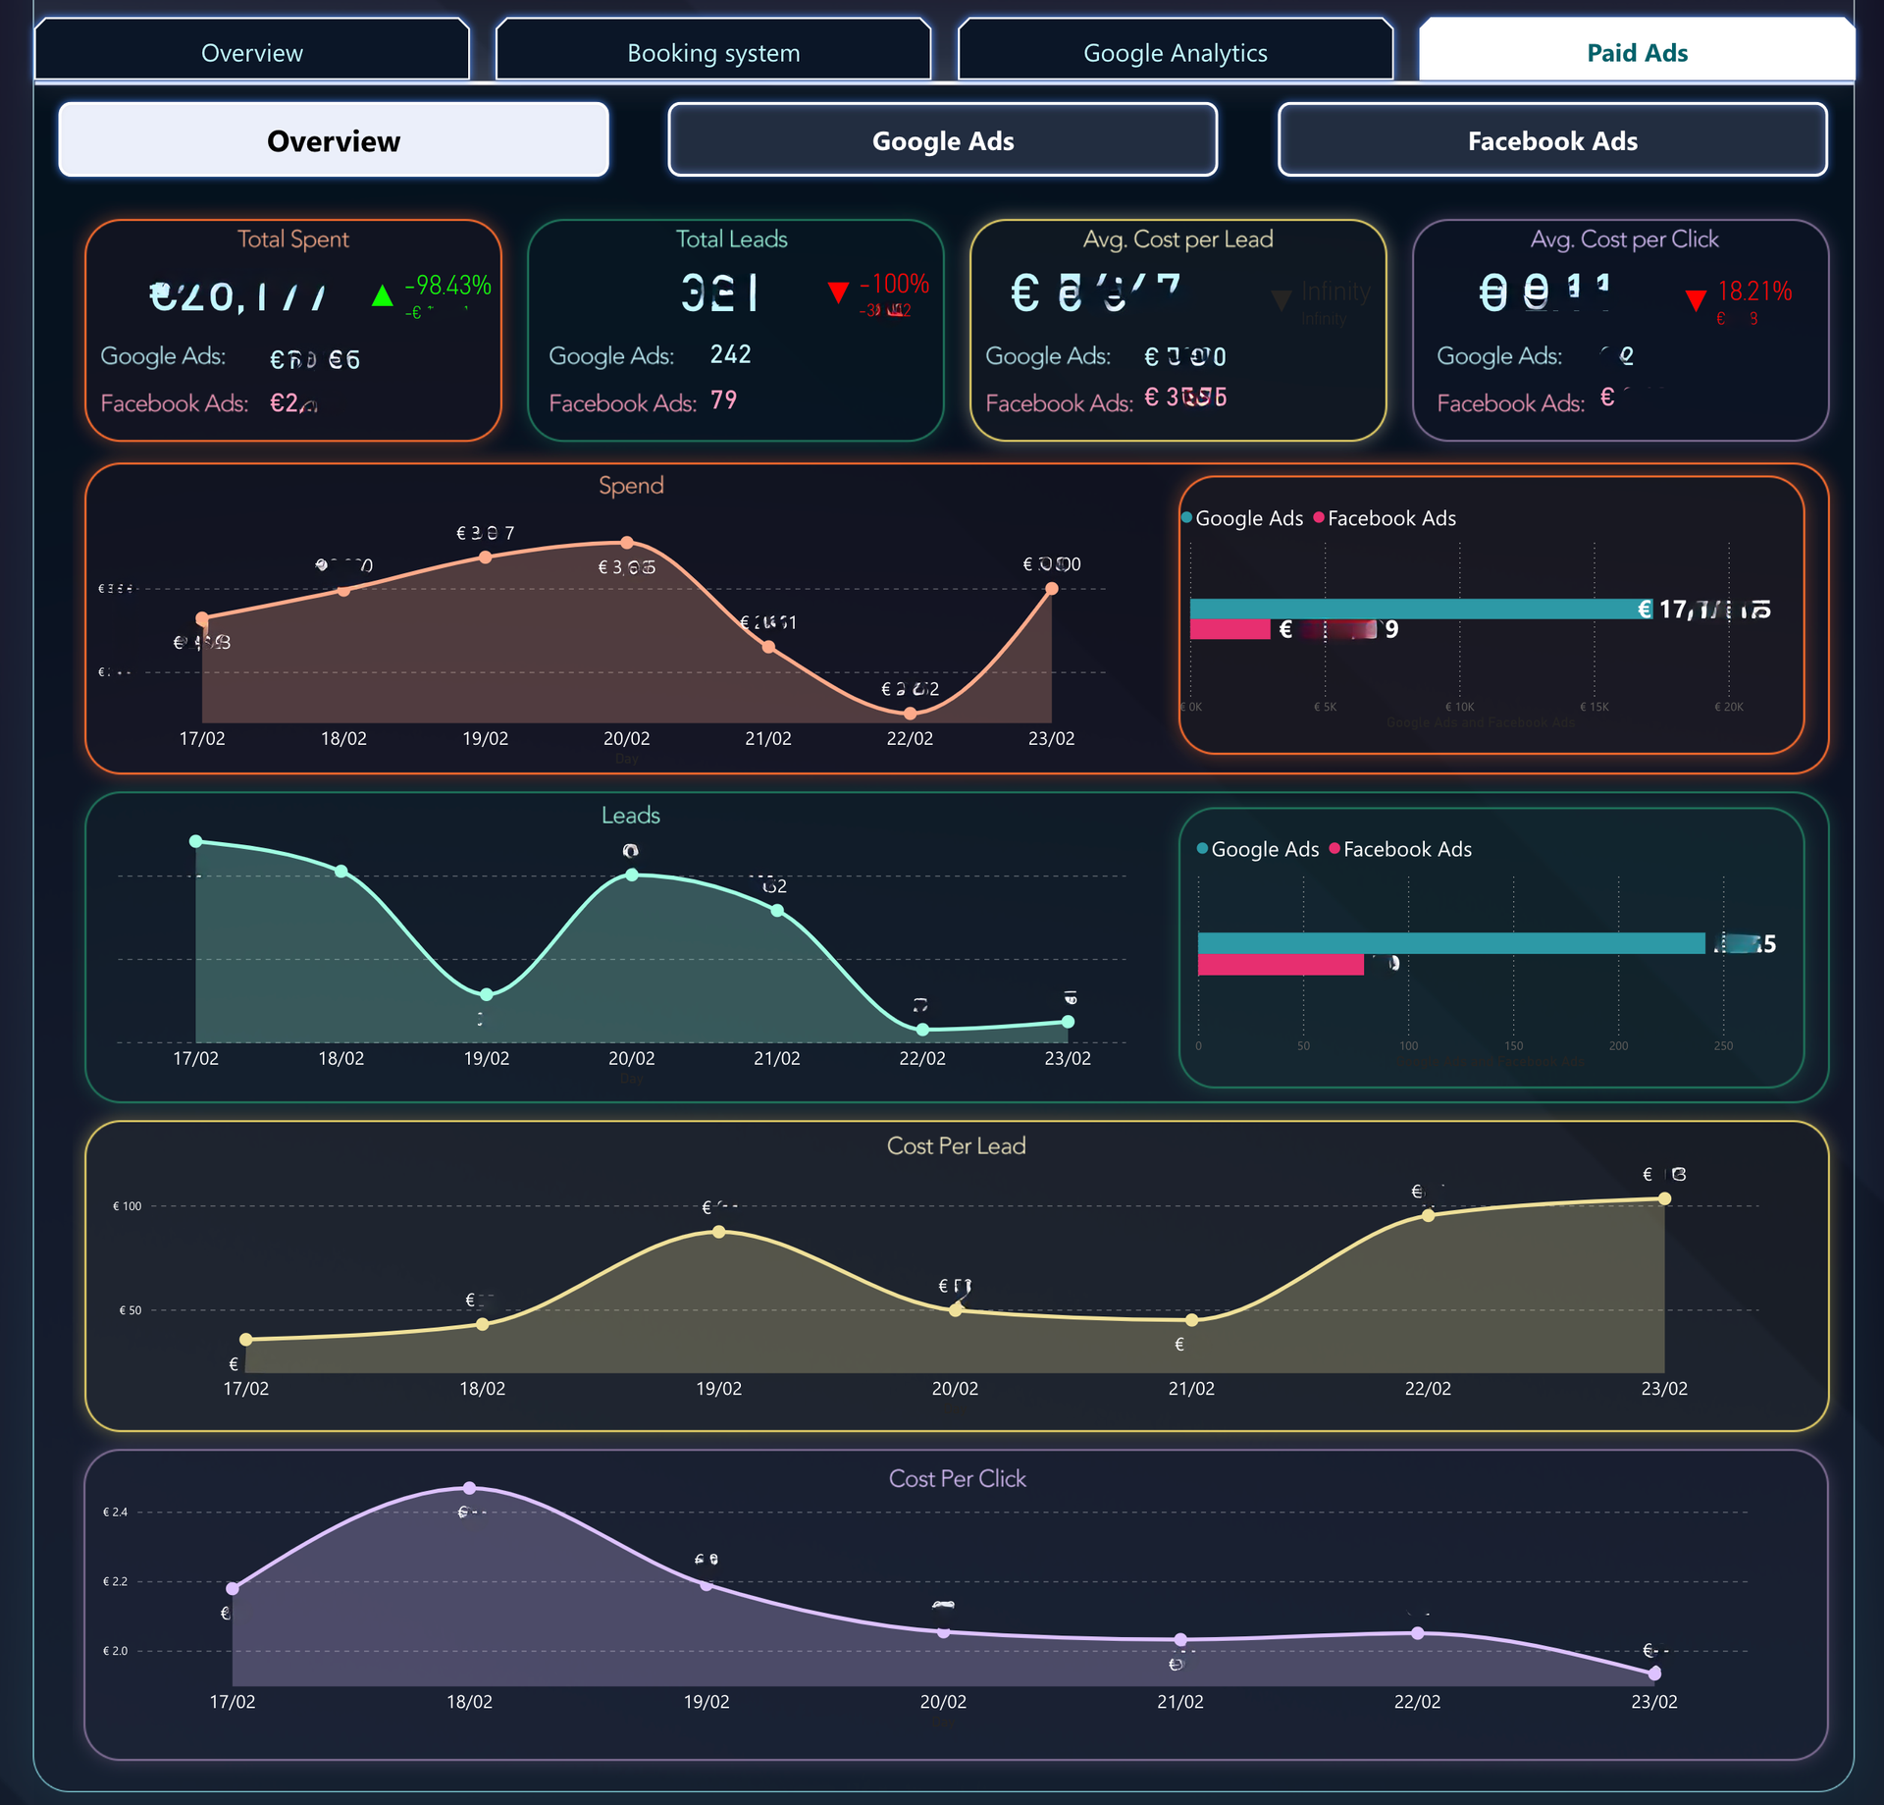Select the 23/02 point on Cost Per Lead chart
Viewport: 1884px width, 1805px height.
click(1665, 1198)
